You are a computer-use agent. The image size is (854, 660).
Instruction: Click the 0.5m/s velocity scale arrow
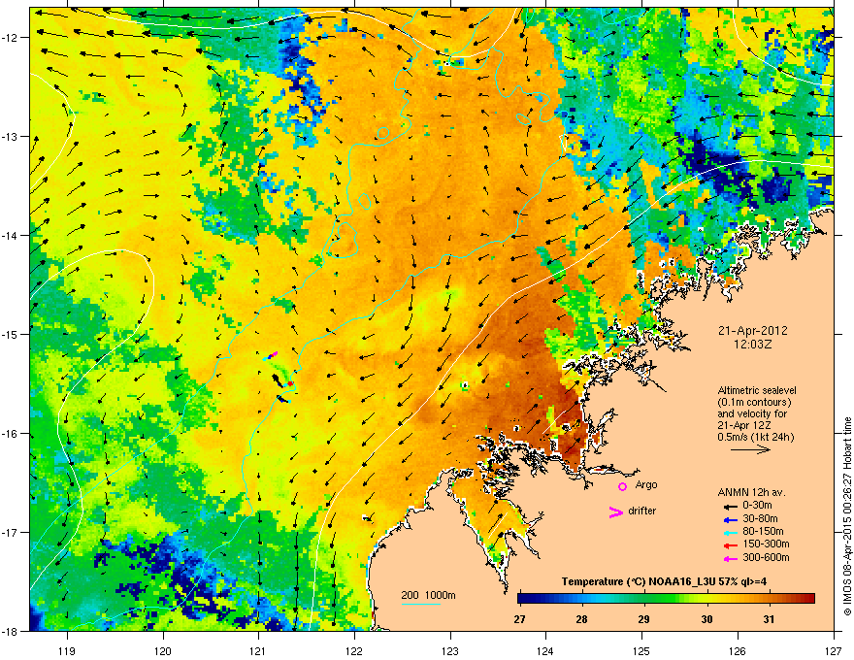(x=750, y=449)
